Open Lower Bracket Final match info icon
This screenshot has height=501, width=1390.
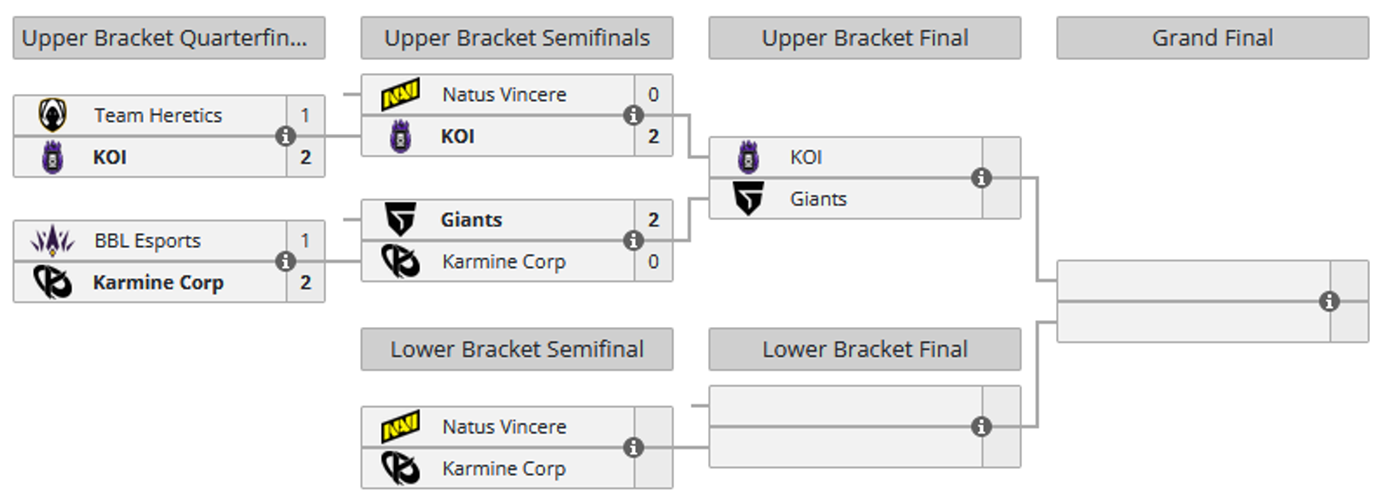pos(981,427)
